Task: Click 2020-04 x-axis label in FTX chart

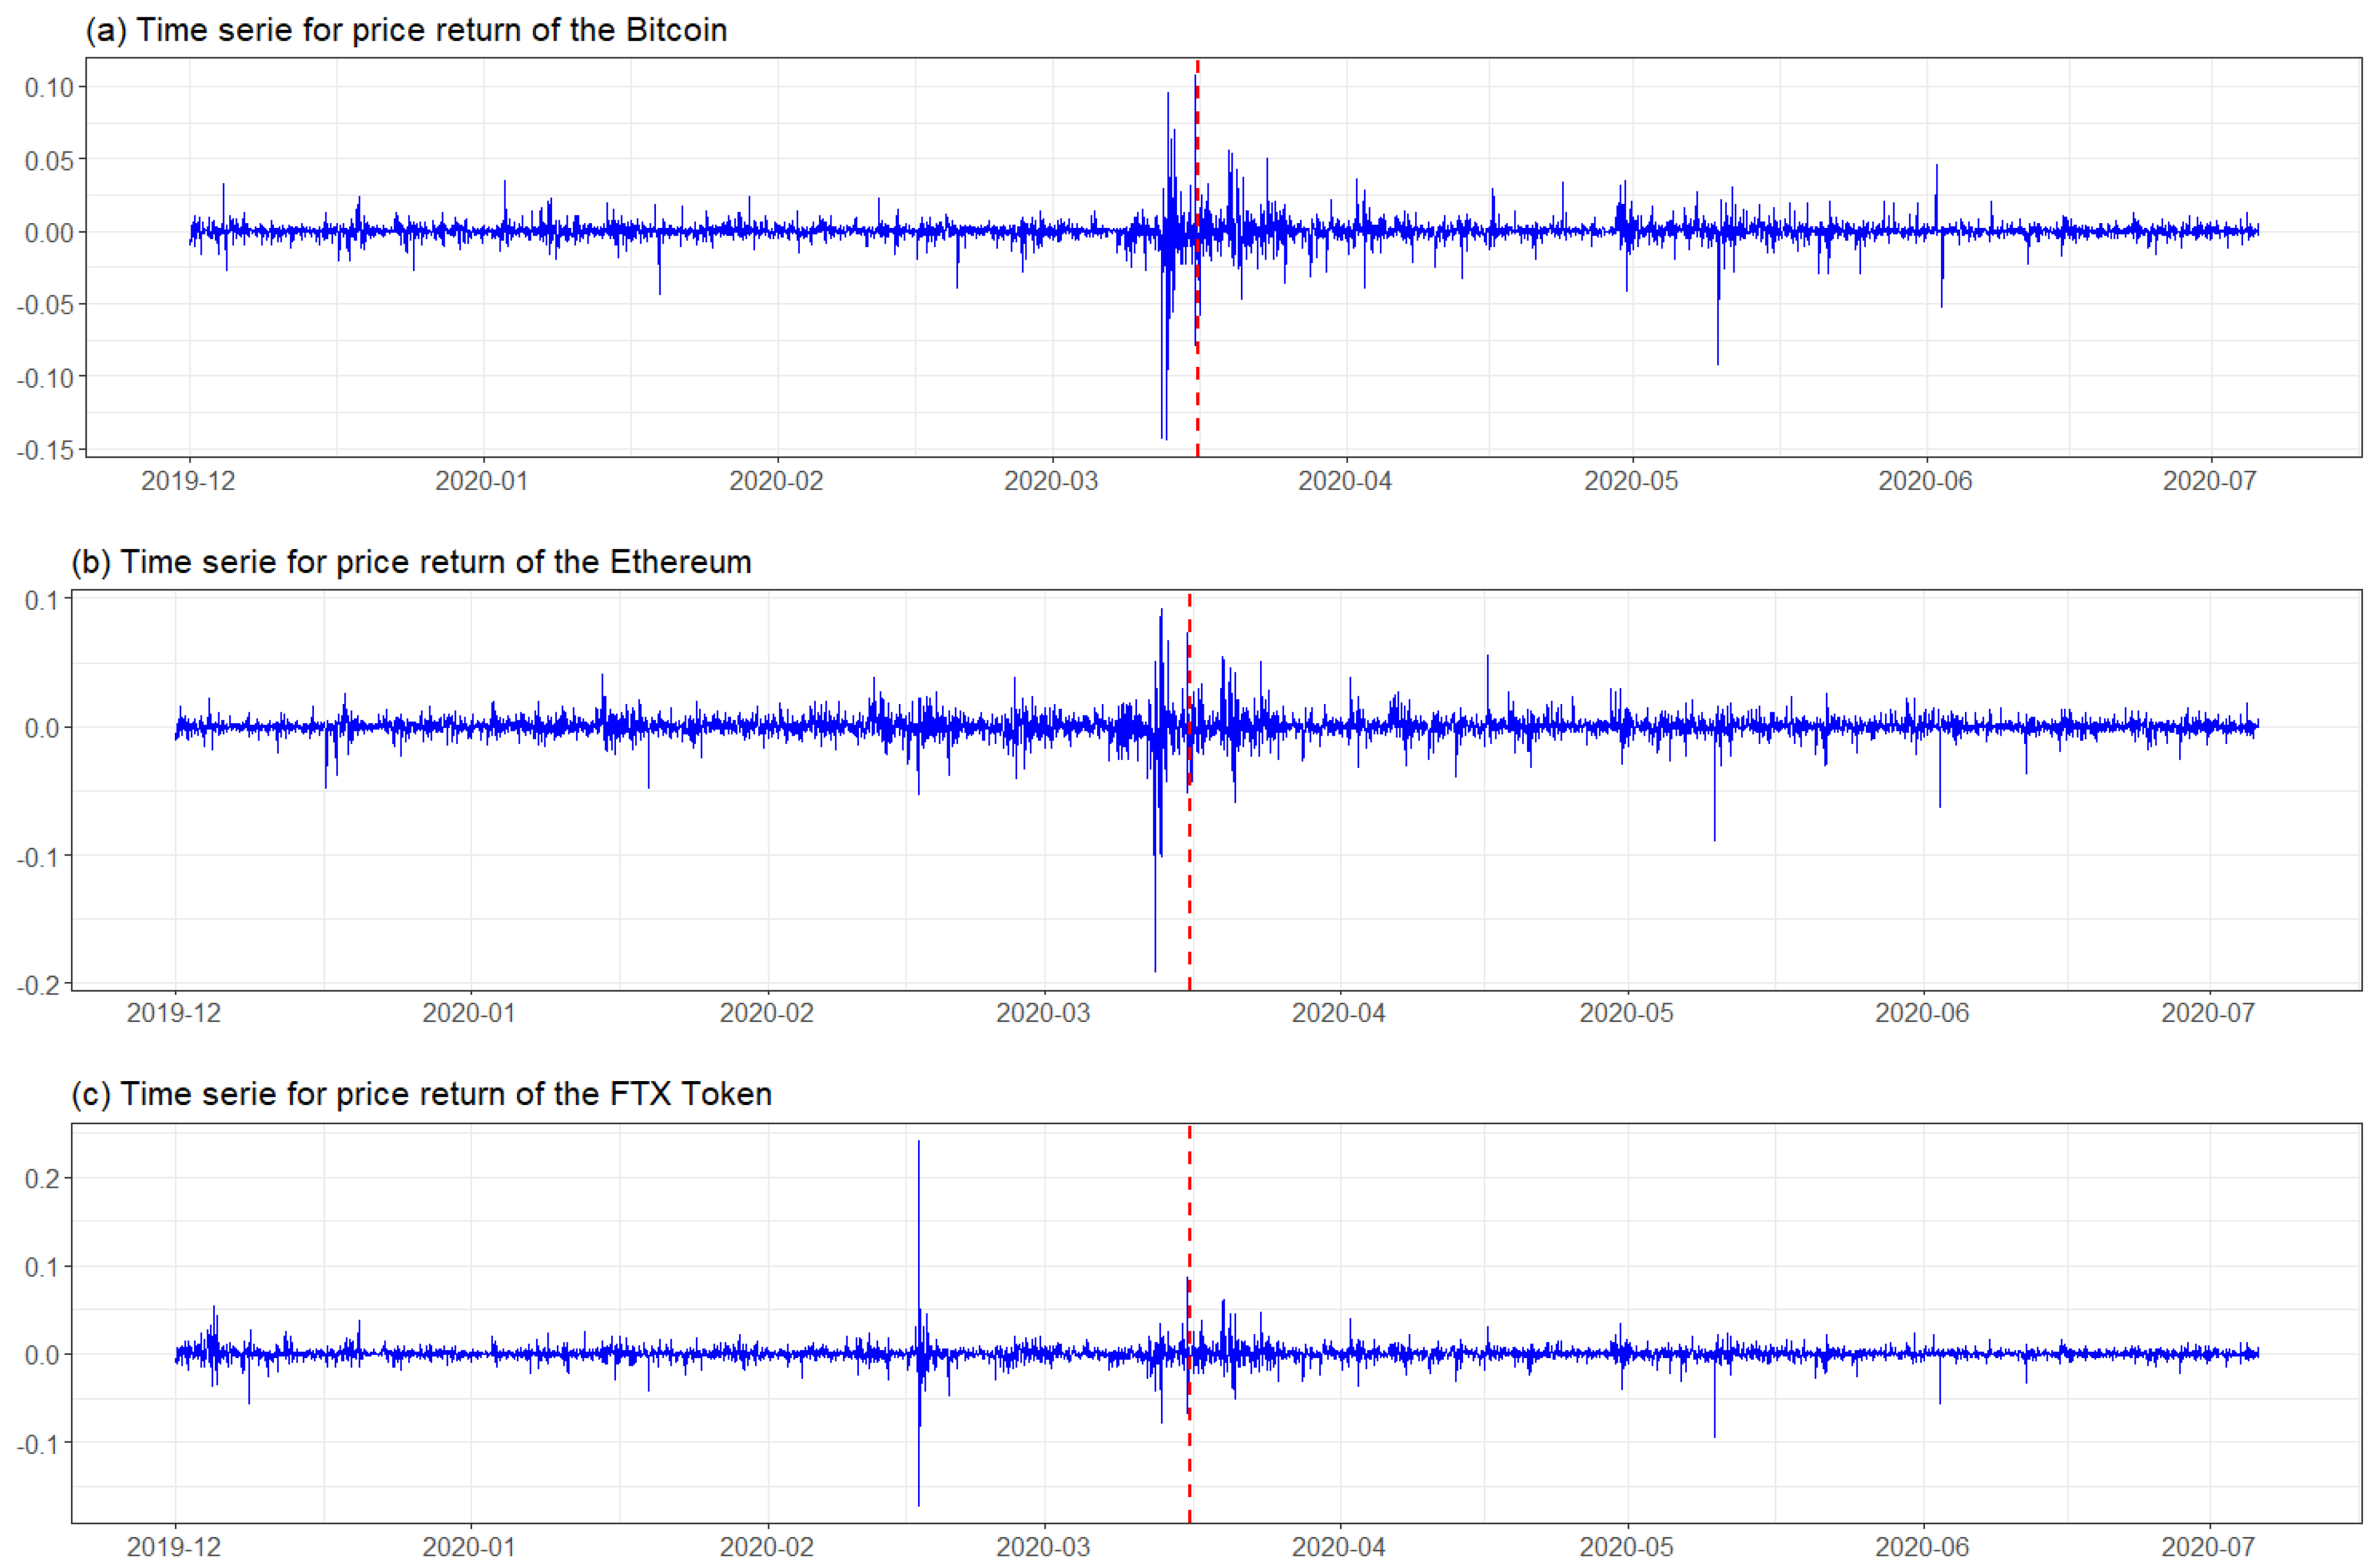Action: coord(1339,1547)
